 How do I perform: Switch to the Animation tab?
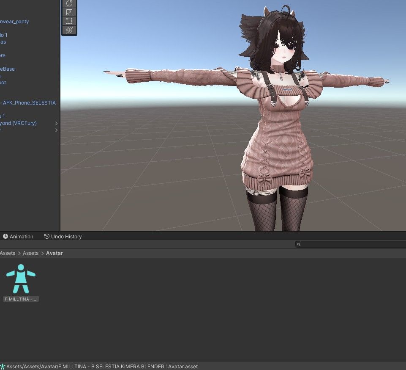coord(18,236)
